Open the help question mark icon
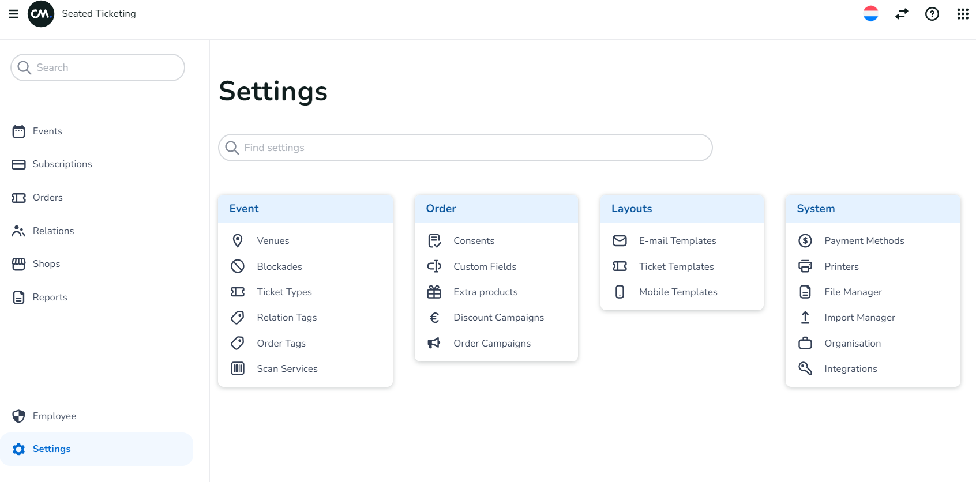The image size is (976, 482). (x=932, y=14)
